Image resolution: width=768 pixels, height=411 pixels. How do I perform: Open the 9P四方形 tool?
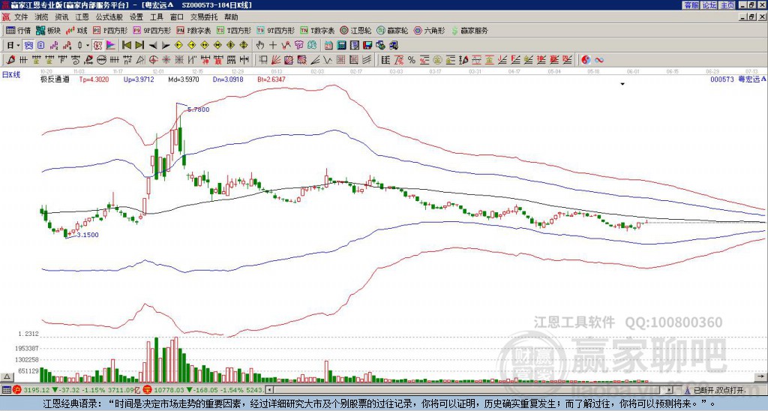[151, 30]
